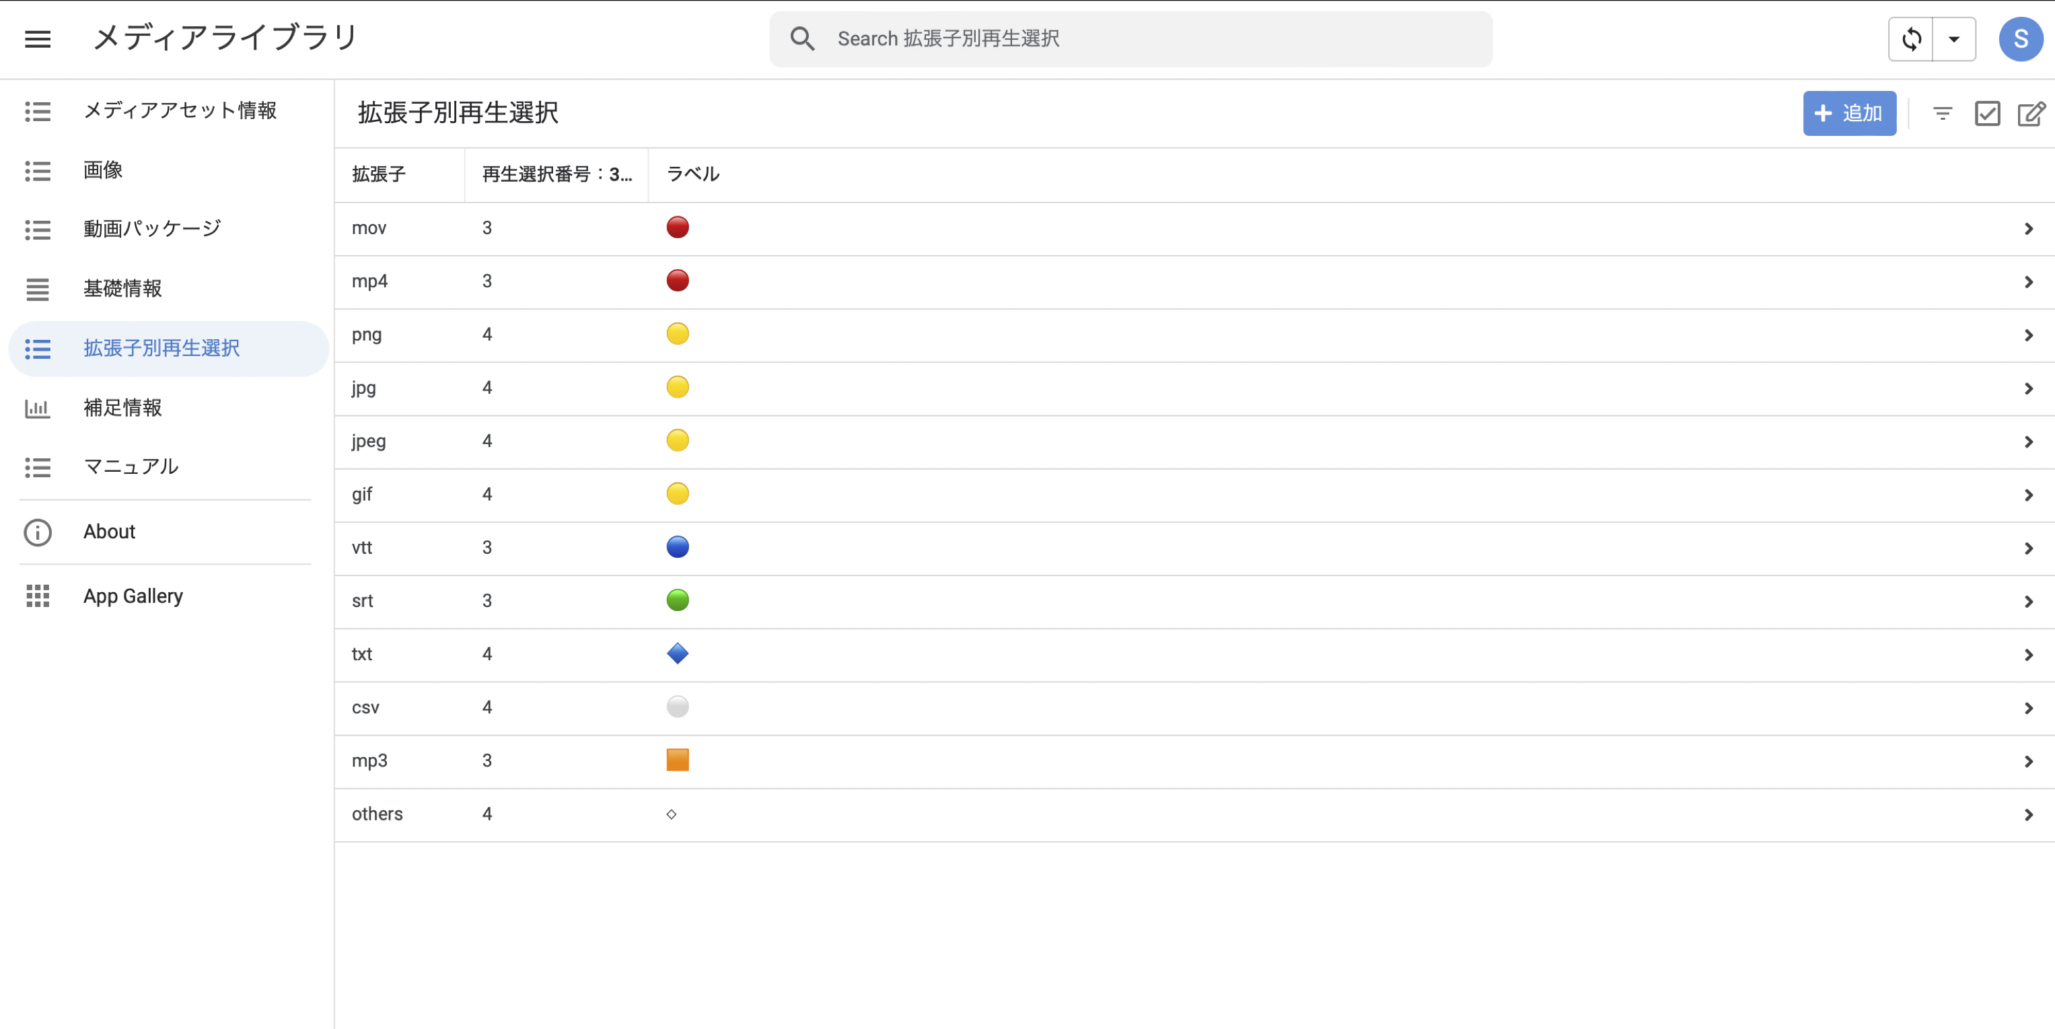Open dropdown arrow next to sync
This screenshot has height=1029, width=2055.
[x=1953, y=38]
